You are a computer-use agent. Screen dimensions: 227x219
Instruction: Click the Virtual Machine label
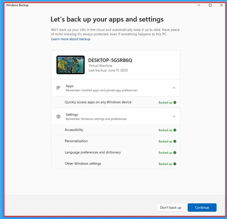[x=100, y=66]
